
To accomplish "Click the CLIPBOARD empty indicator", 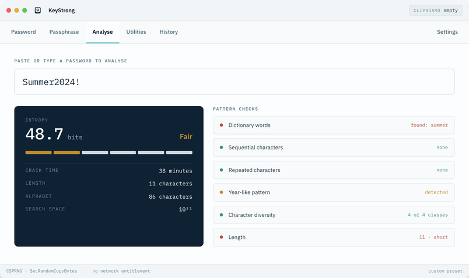I will (x=436, y=10).
